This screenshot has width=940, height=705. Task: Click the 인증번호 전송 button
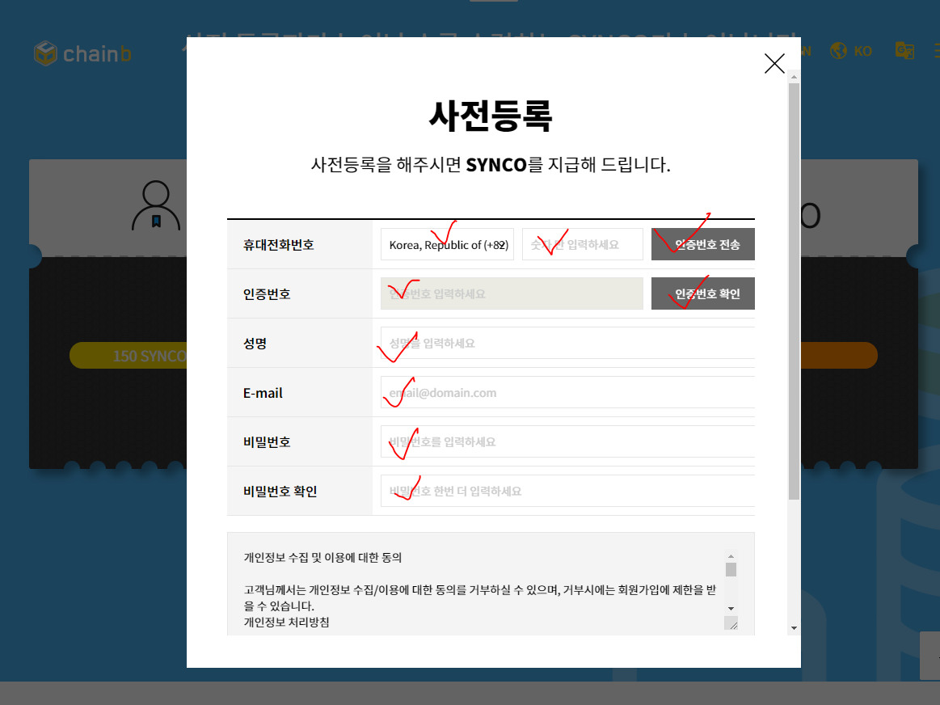[x=702, y=245]
